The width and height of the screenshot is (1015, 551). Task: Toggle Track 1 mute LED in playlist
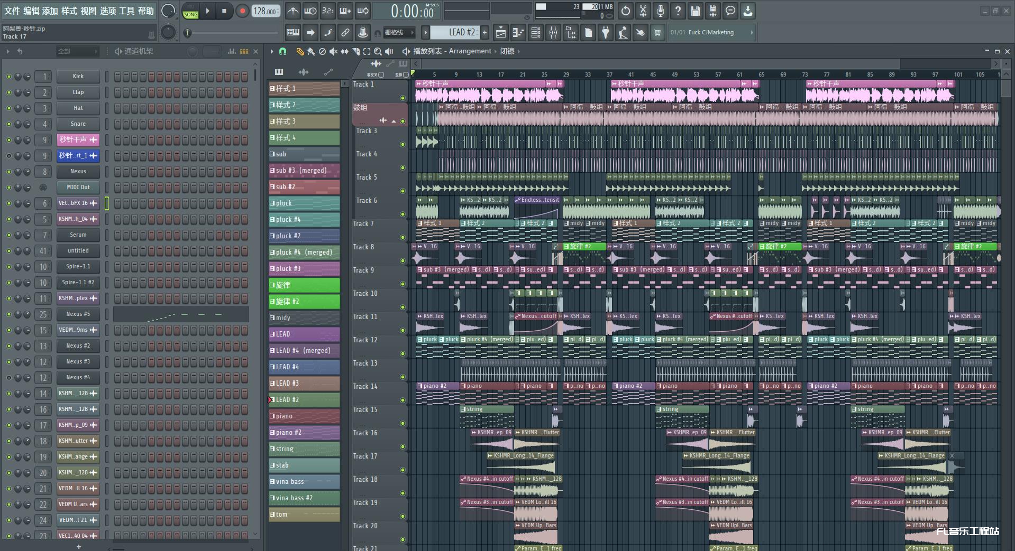click(x=403, y=98)
